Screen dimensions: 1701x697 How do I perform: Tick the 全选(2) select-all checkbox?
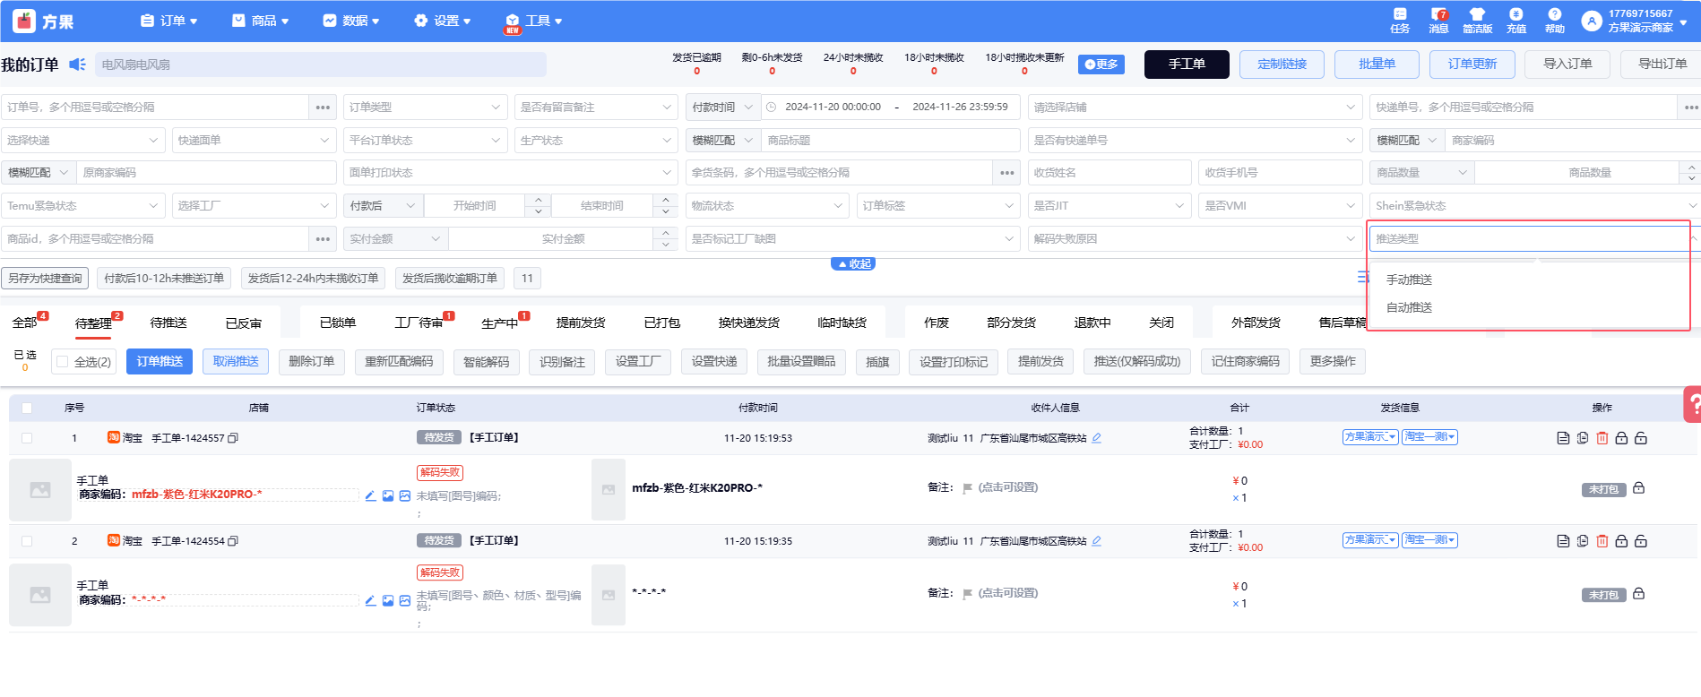pos(63,362)
